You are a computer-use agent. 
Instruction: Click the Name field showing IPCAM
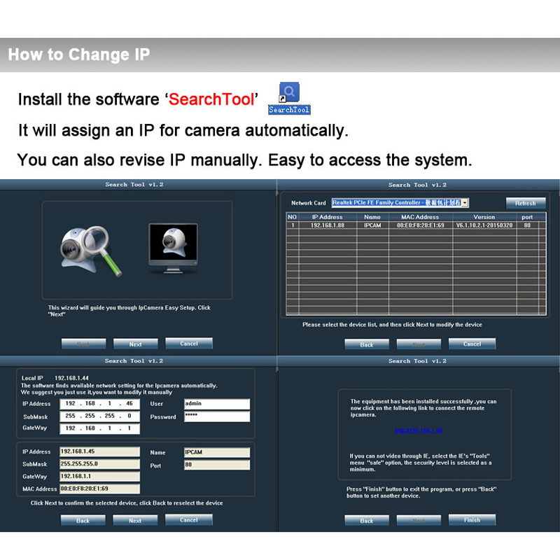point(216,452)
